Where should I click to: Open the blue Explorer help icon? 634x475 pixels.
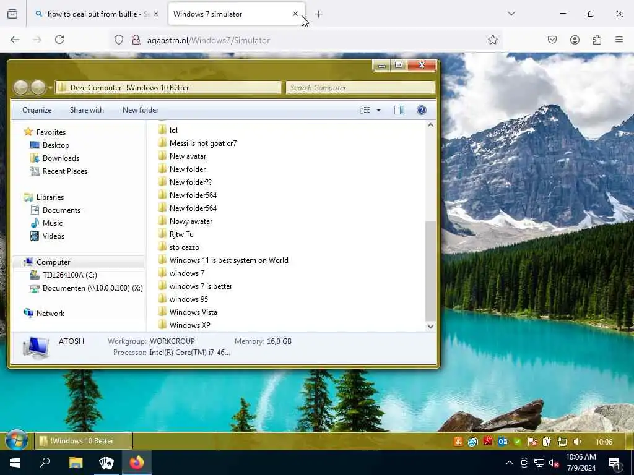(421, 110)
